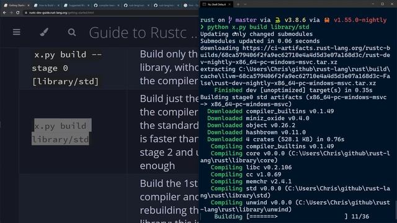Click the '[library/std]' code in first row
The height and width of the screenshot is (223, 397).
[x=65, y=81]
